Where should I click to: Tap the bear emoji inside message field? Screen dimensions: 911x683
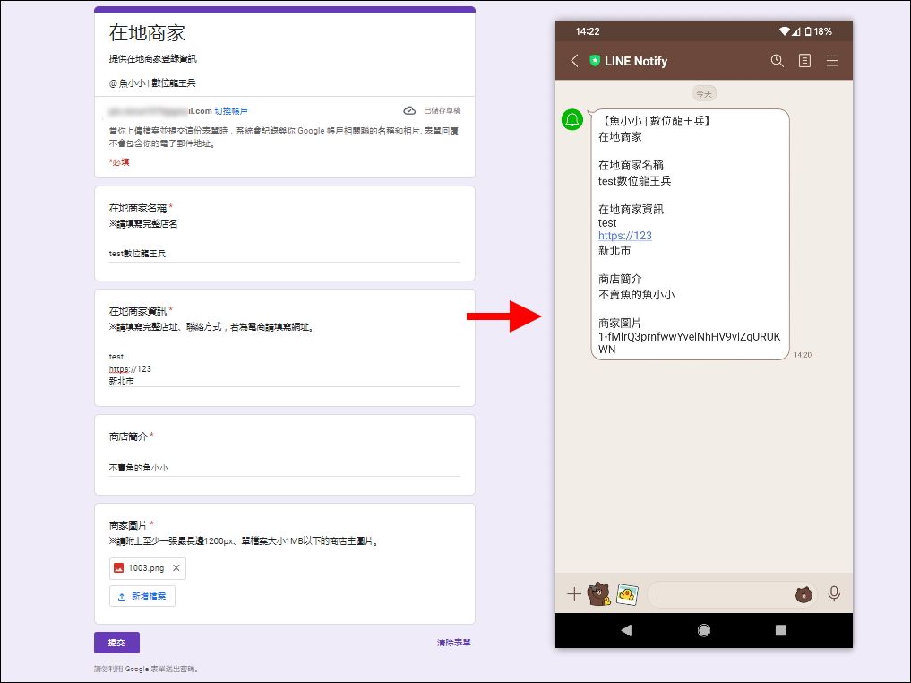pyautogui.click(x=804, y=594)
